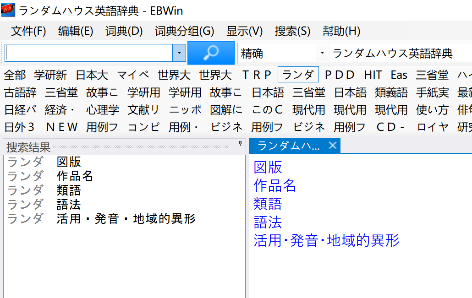The width and height of the screenshot is (472, 298).
Task: Select the 心理学 dictionary button
Action: 102,109
